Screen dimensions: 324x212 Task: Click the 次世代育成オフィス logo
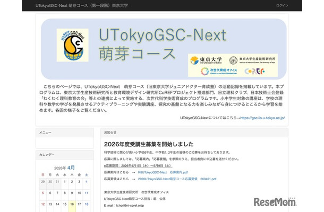(x=219, y=72)
